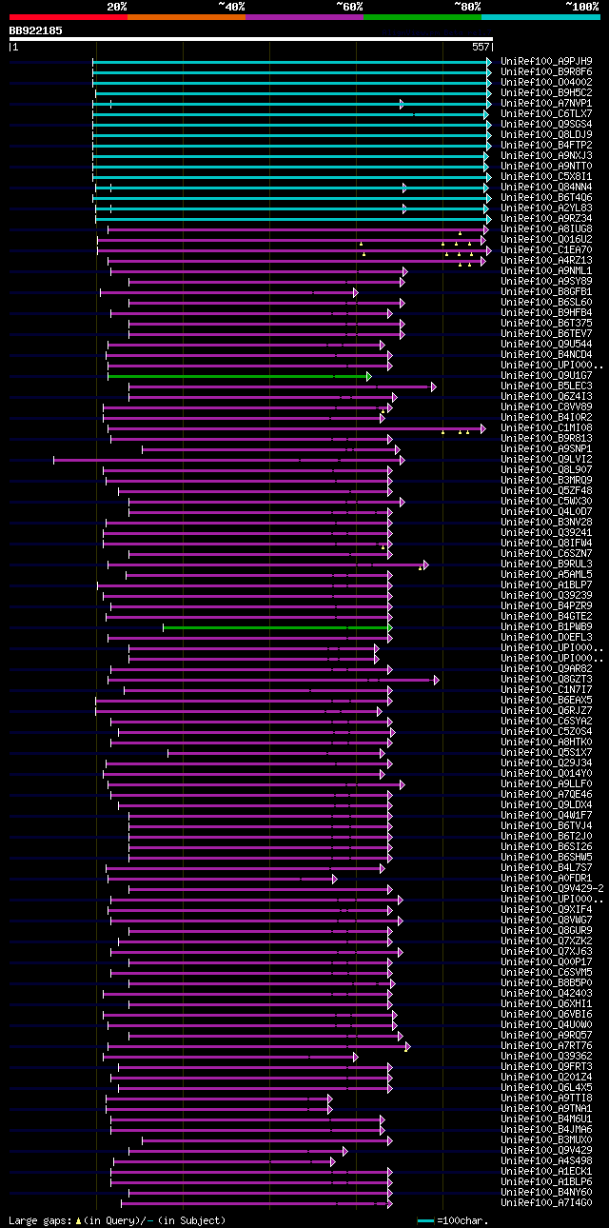Open hit UniRef100_A9PJH9
This screenshot has height=1228, width=609.
tap(546, 62)
